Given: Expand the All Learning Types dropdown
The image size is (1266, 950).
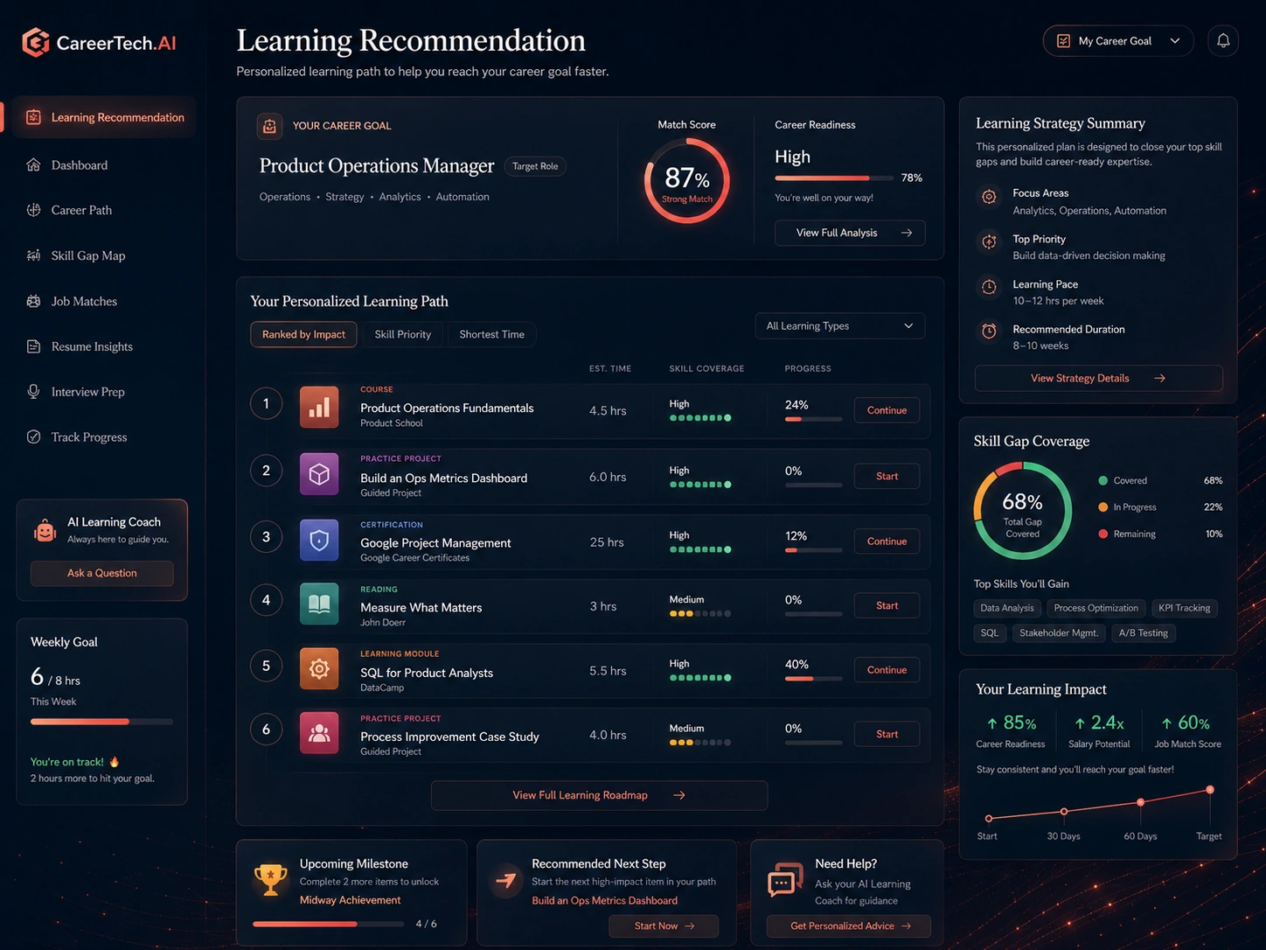Looking at the screenshot, I should click(840, 326).
